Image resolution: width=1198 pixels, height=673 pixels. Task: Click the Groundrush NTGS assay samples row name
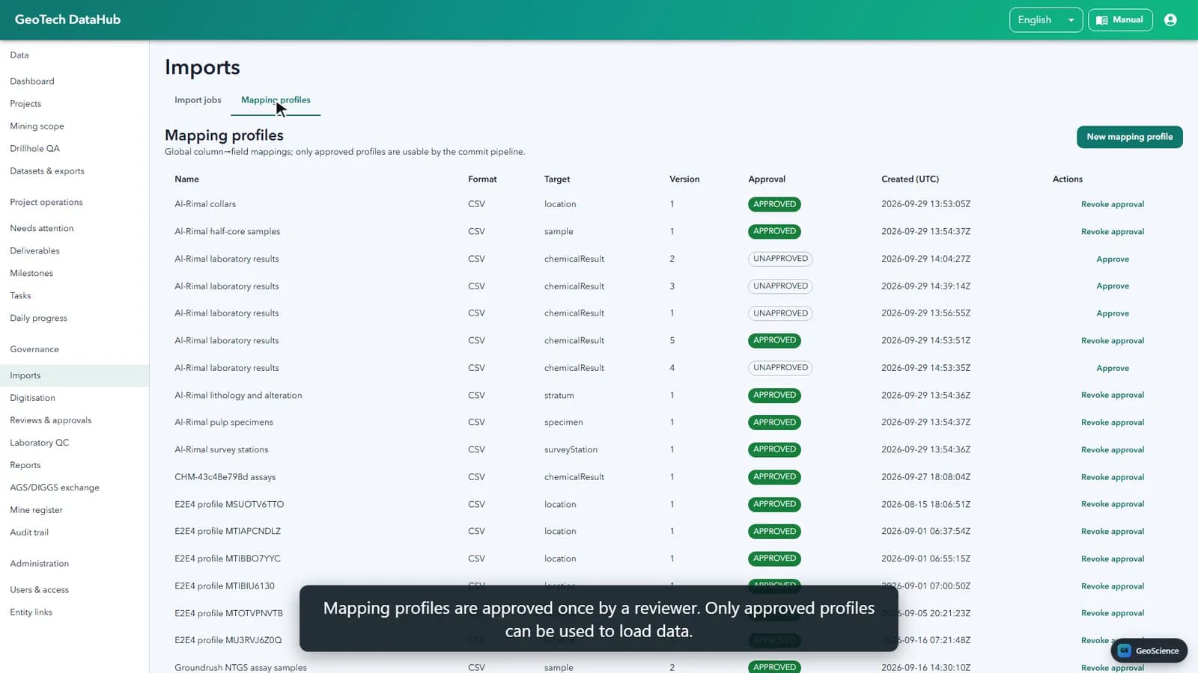pyautogui.click(x=240, y=668)
